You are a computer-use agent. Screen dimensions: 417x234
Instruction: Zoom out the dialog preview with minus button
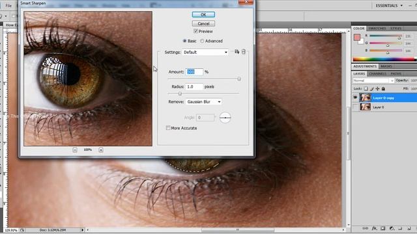(x=75, y=150)
